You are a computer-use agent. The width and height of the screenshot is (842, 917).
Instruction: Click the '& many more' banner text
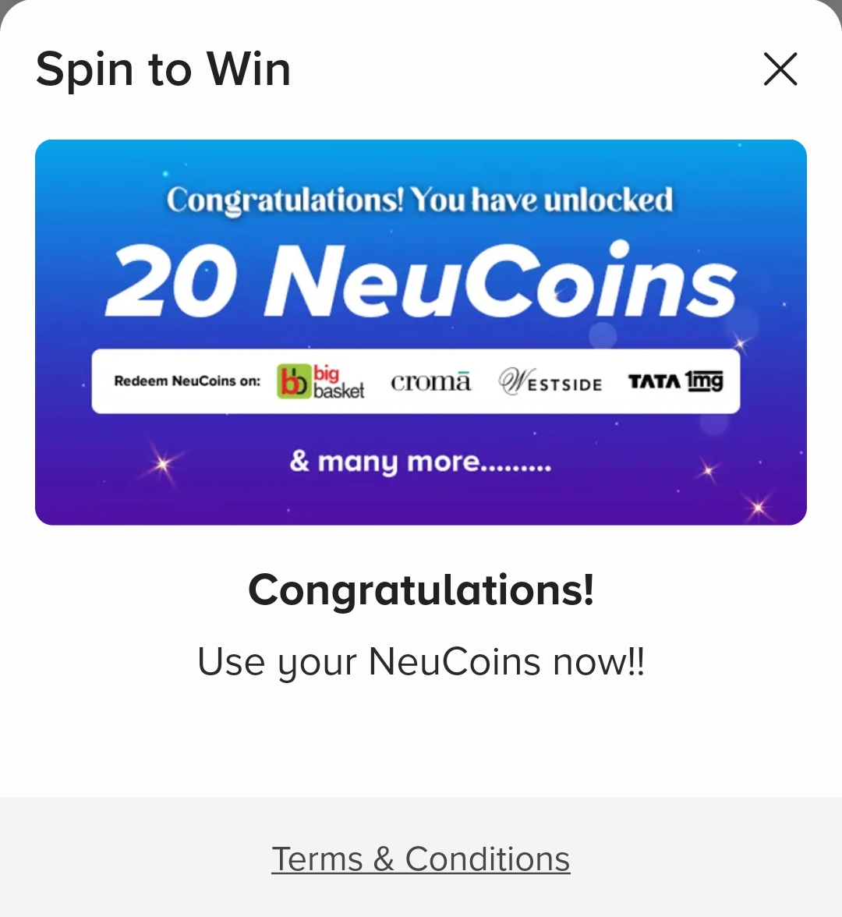(x=421, y=462)
